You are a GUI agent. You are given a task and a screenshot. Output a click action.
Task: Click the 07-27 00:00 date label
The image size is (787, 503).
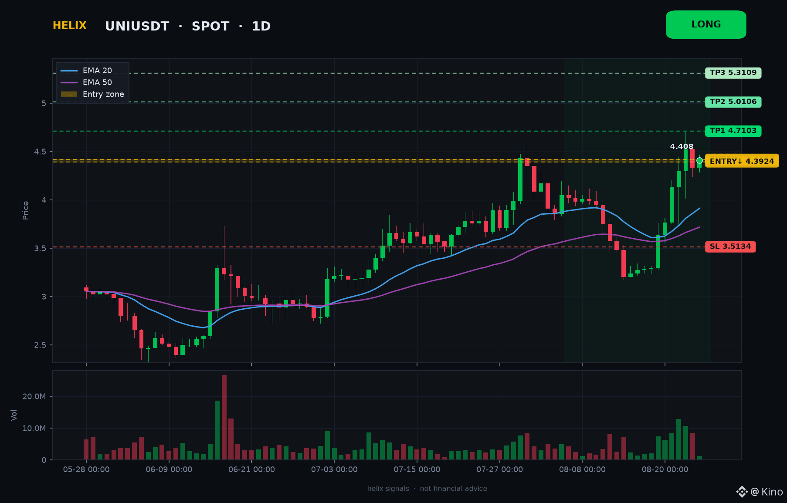point(499,469)
